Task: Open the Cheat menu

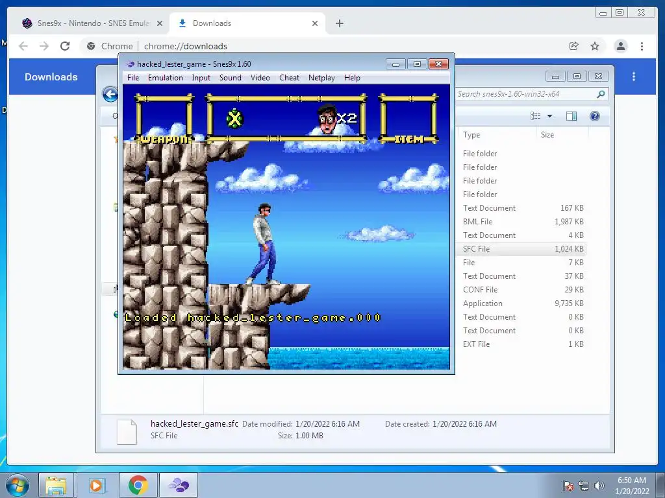Action: pos(289,78)
